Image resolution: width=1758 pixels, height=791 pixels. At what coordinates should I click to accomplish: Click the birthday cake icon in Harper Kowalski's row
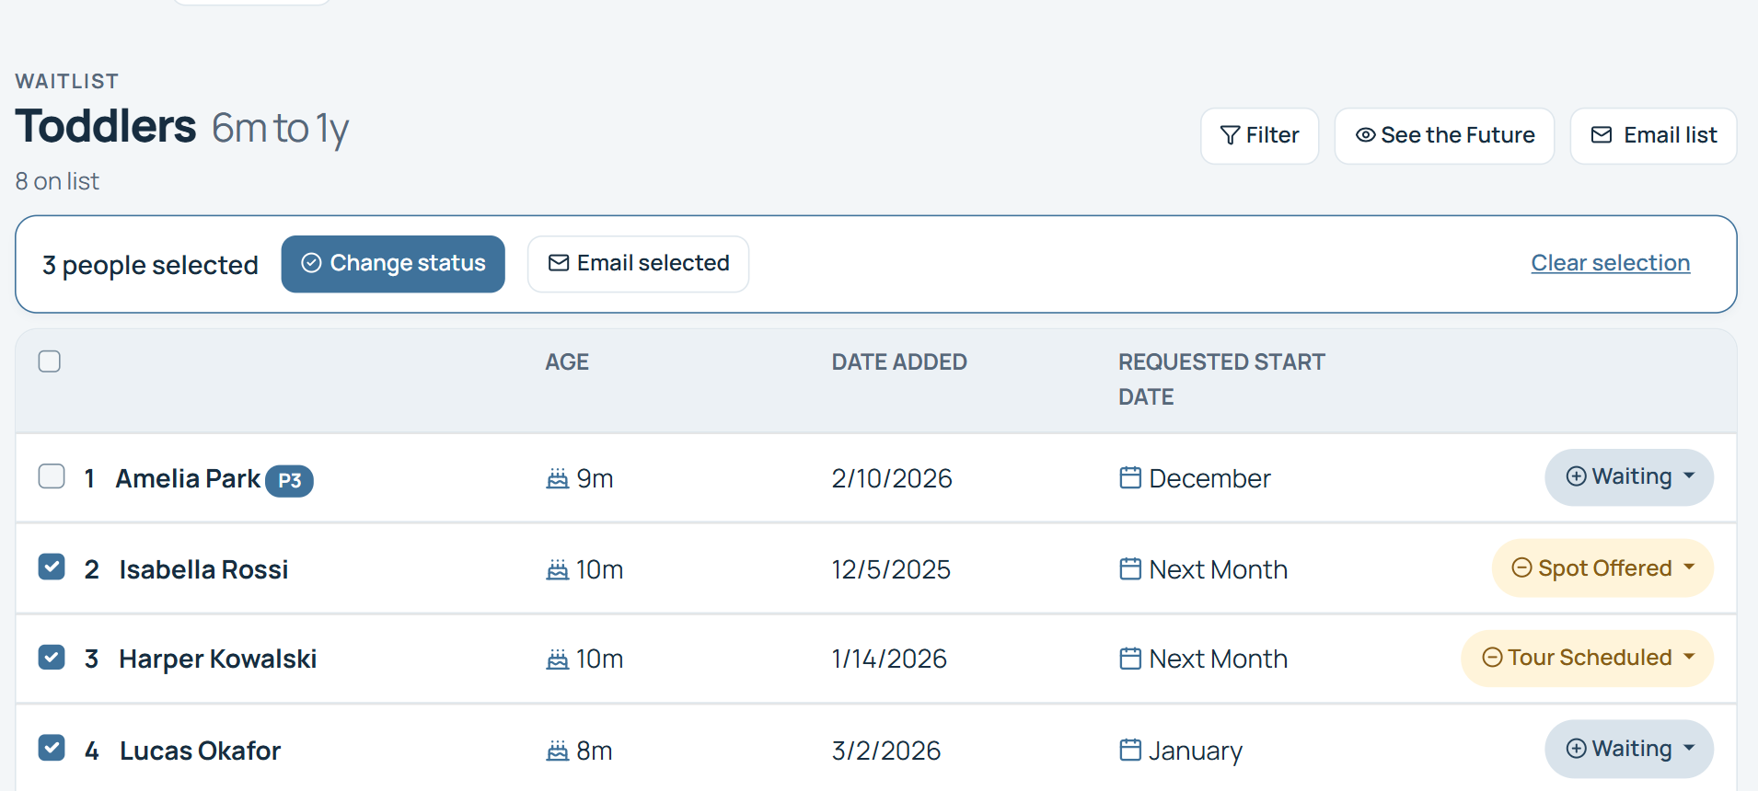click(x=557, y=659)
